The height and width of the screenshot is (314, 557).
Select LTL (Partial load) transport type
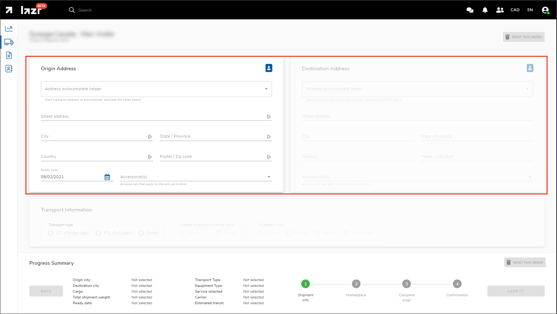pos(51,233)
